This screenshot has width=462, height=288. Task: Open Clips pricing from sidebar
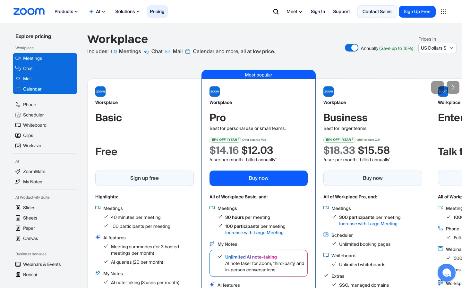click(45, 135)
